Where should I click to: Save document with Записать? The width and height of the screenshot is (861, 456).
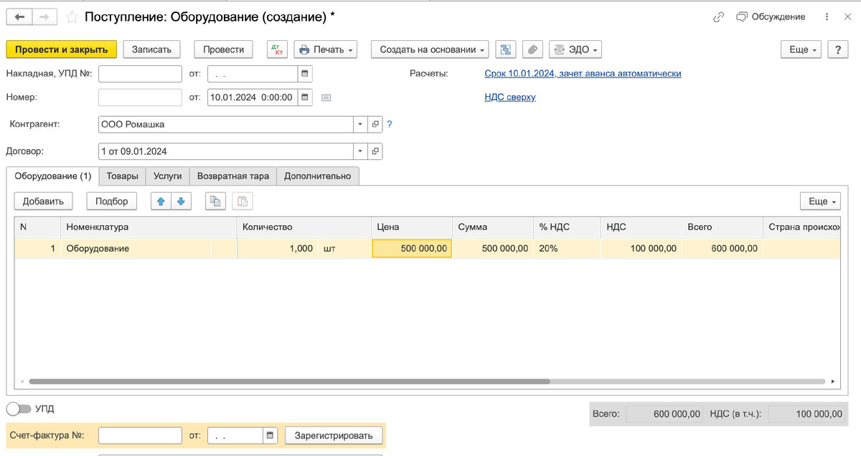(152, 49)
